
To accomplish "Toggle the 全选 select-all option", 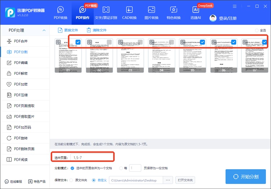I will tap(257, 31).
